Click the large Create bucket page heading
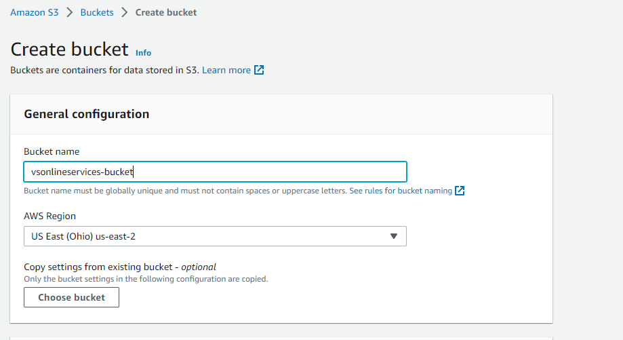Screen dimensions: 623x340 tap(70, 50)
